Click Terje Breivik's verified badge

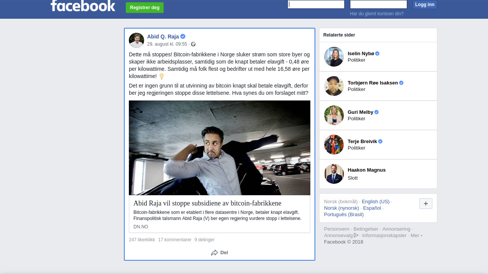tap(380, 142)
